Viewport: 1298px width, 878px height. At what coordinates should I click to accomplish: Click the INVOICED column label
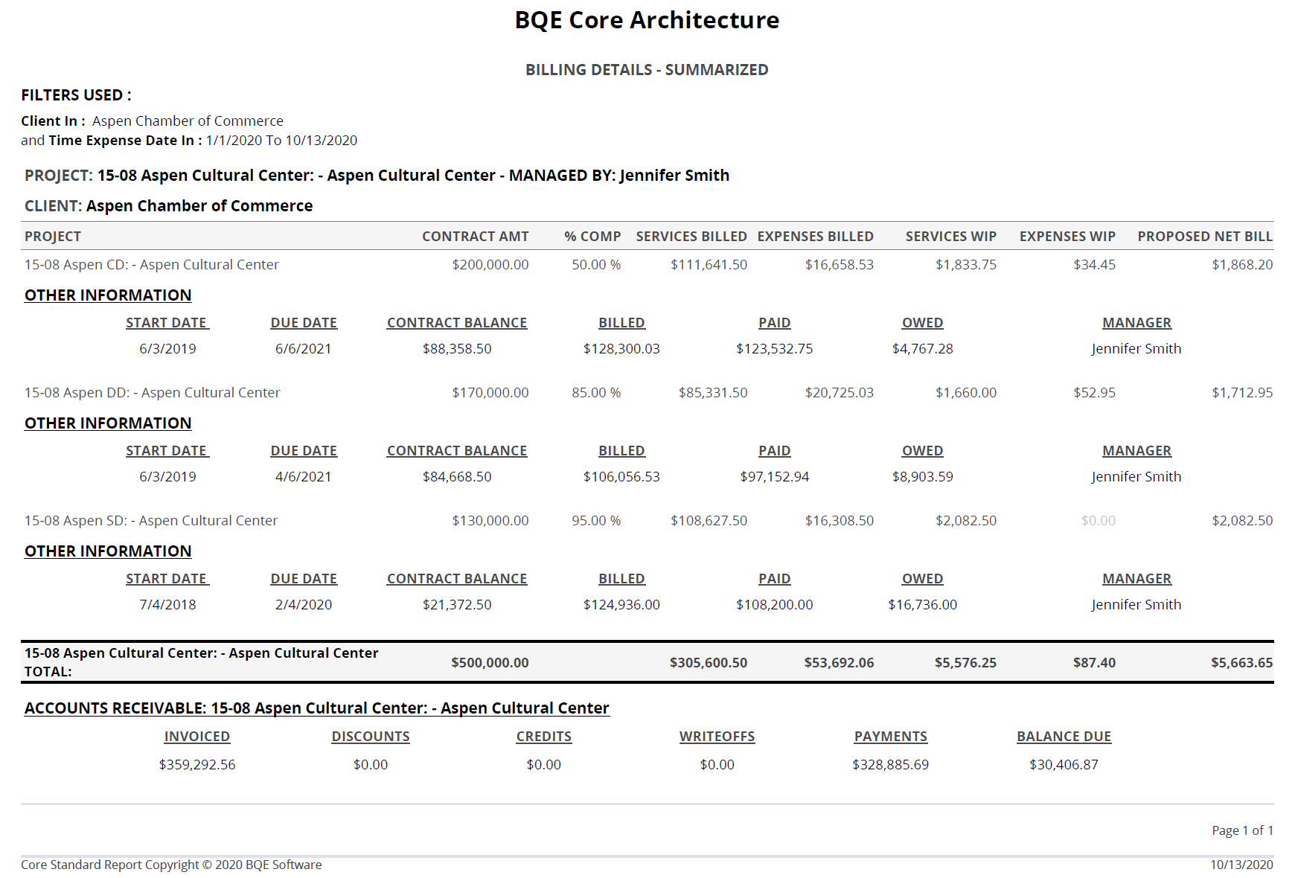pyautogui.click(x=196, y=737)
